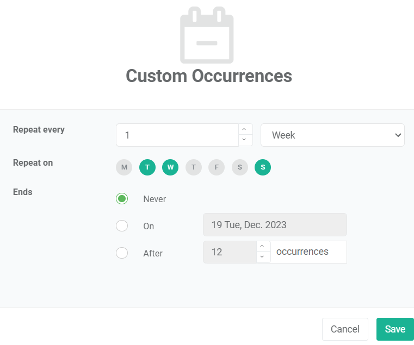This screenshot has width=414, height=345.
Task: Toggle Saturday day circle
Action: (240, 167)
